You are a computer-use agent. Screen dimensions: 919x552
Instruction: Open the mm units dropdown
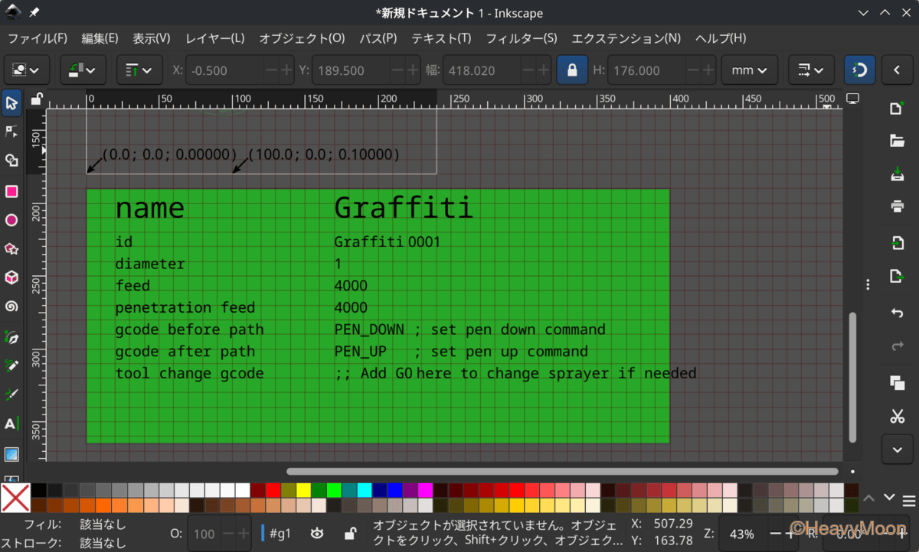tap(749, 70)
